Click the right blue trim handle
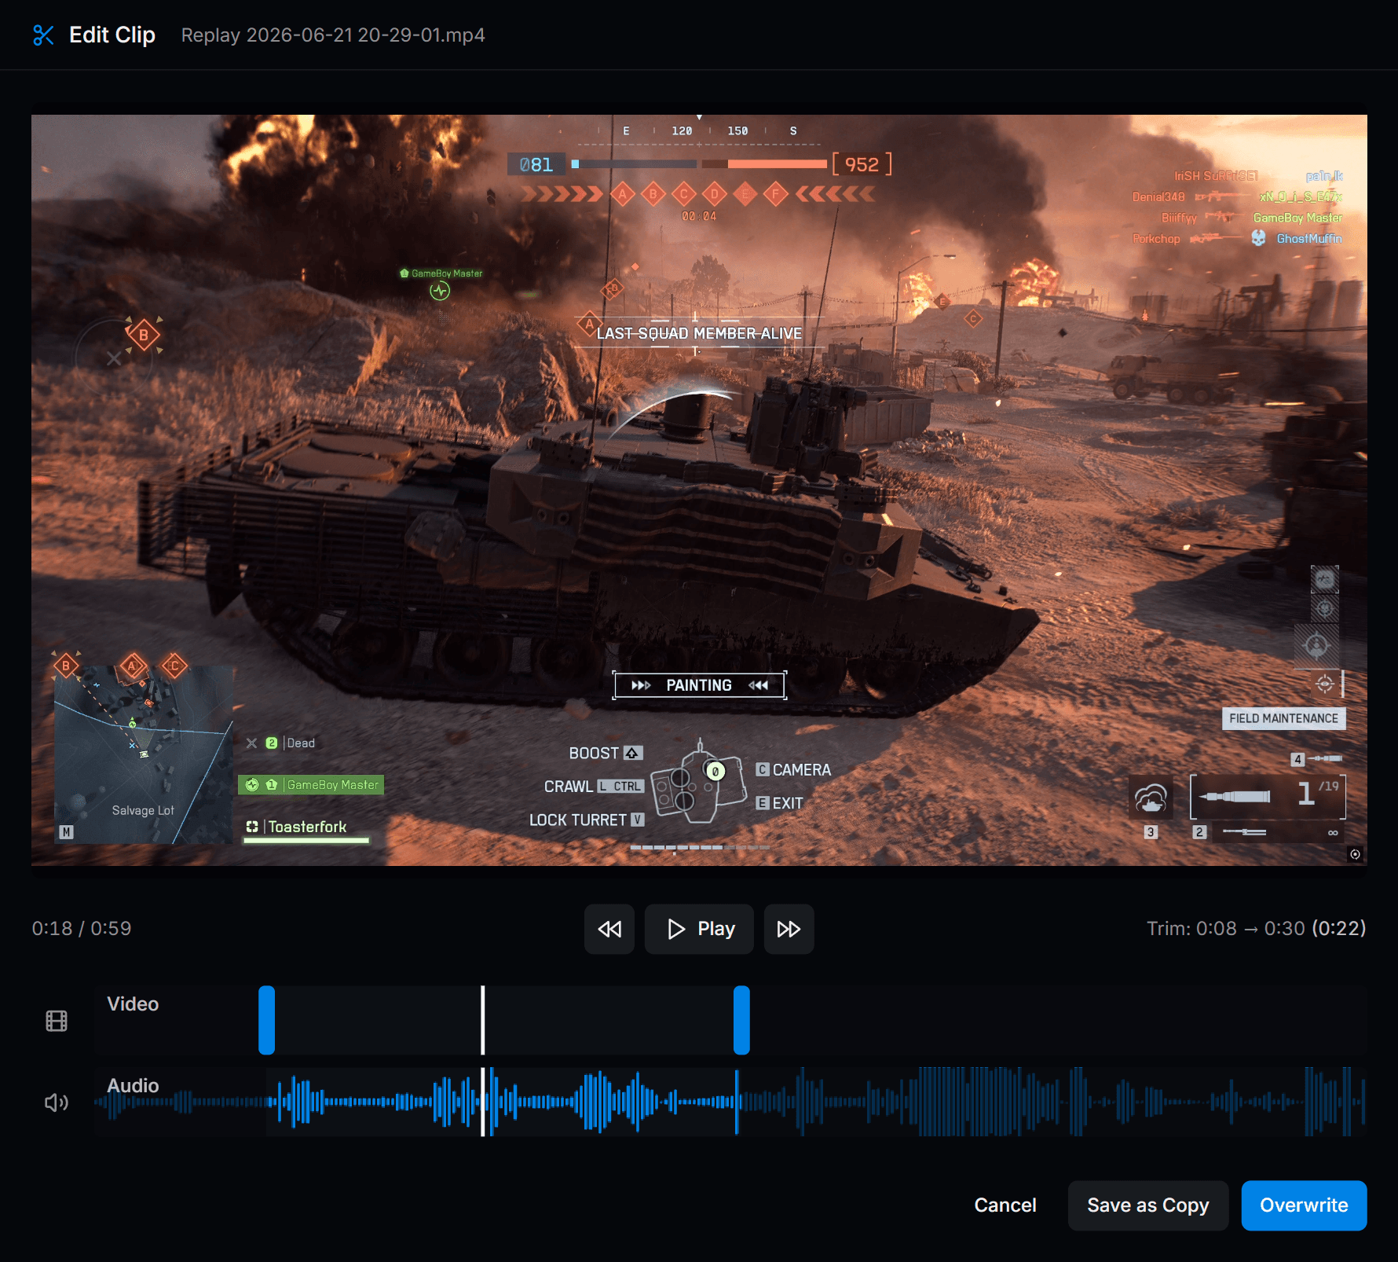Screen dimensions: 1398x1262 pyautogui.click(x=741, y=1020)
